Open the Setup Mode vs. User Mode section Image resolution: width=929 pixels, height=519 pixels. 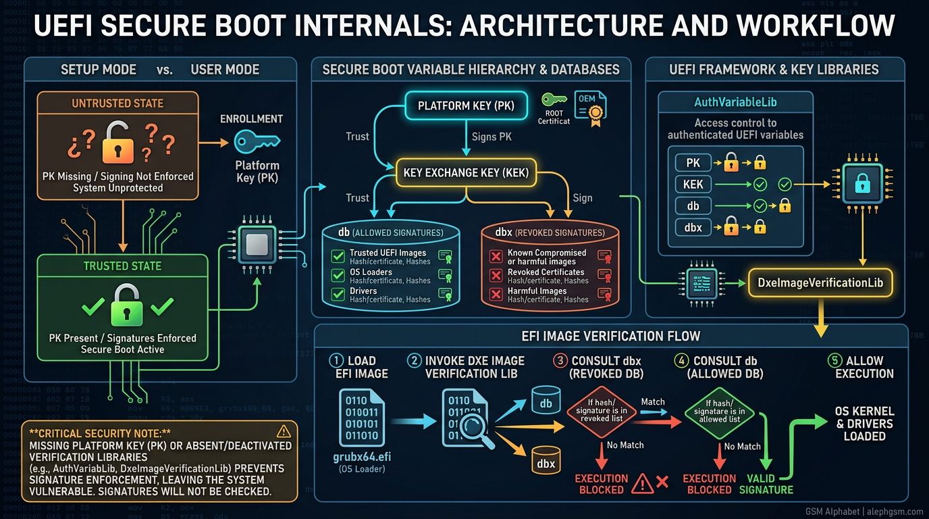pyautogui.click(x=161, y=69)
